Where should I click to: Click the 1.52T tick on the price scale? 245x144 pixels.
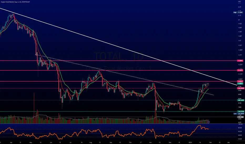[240, 46]
